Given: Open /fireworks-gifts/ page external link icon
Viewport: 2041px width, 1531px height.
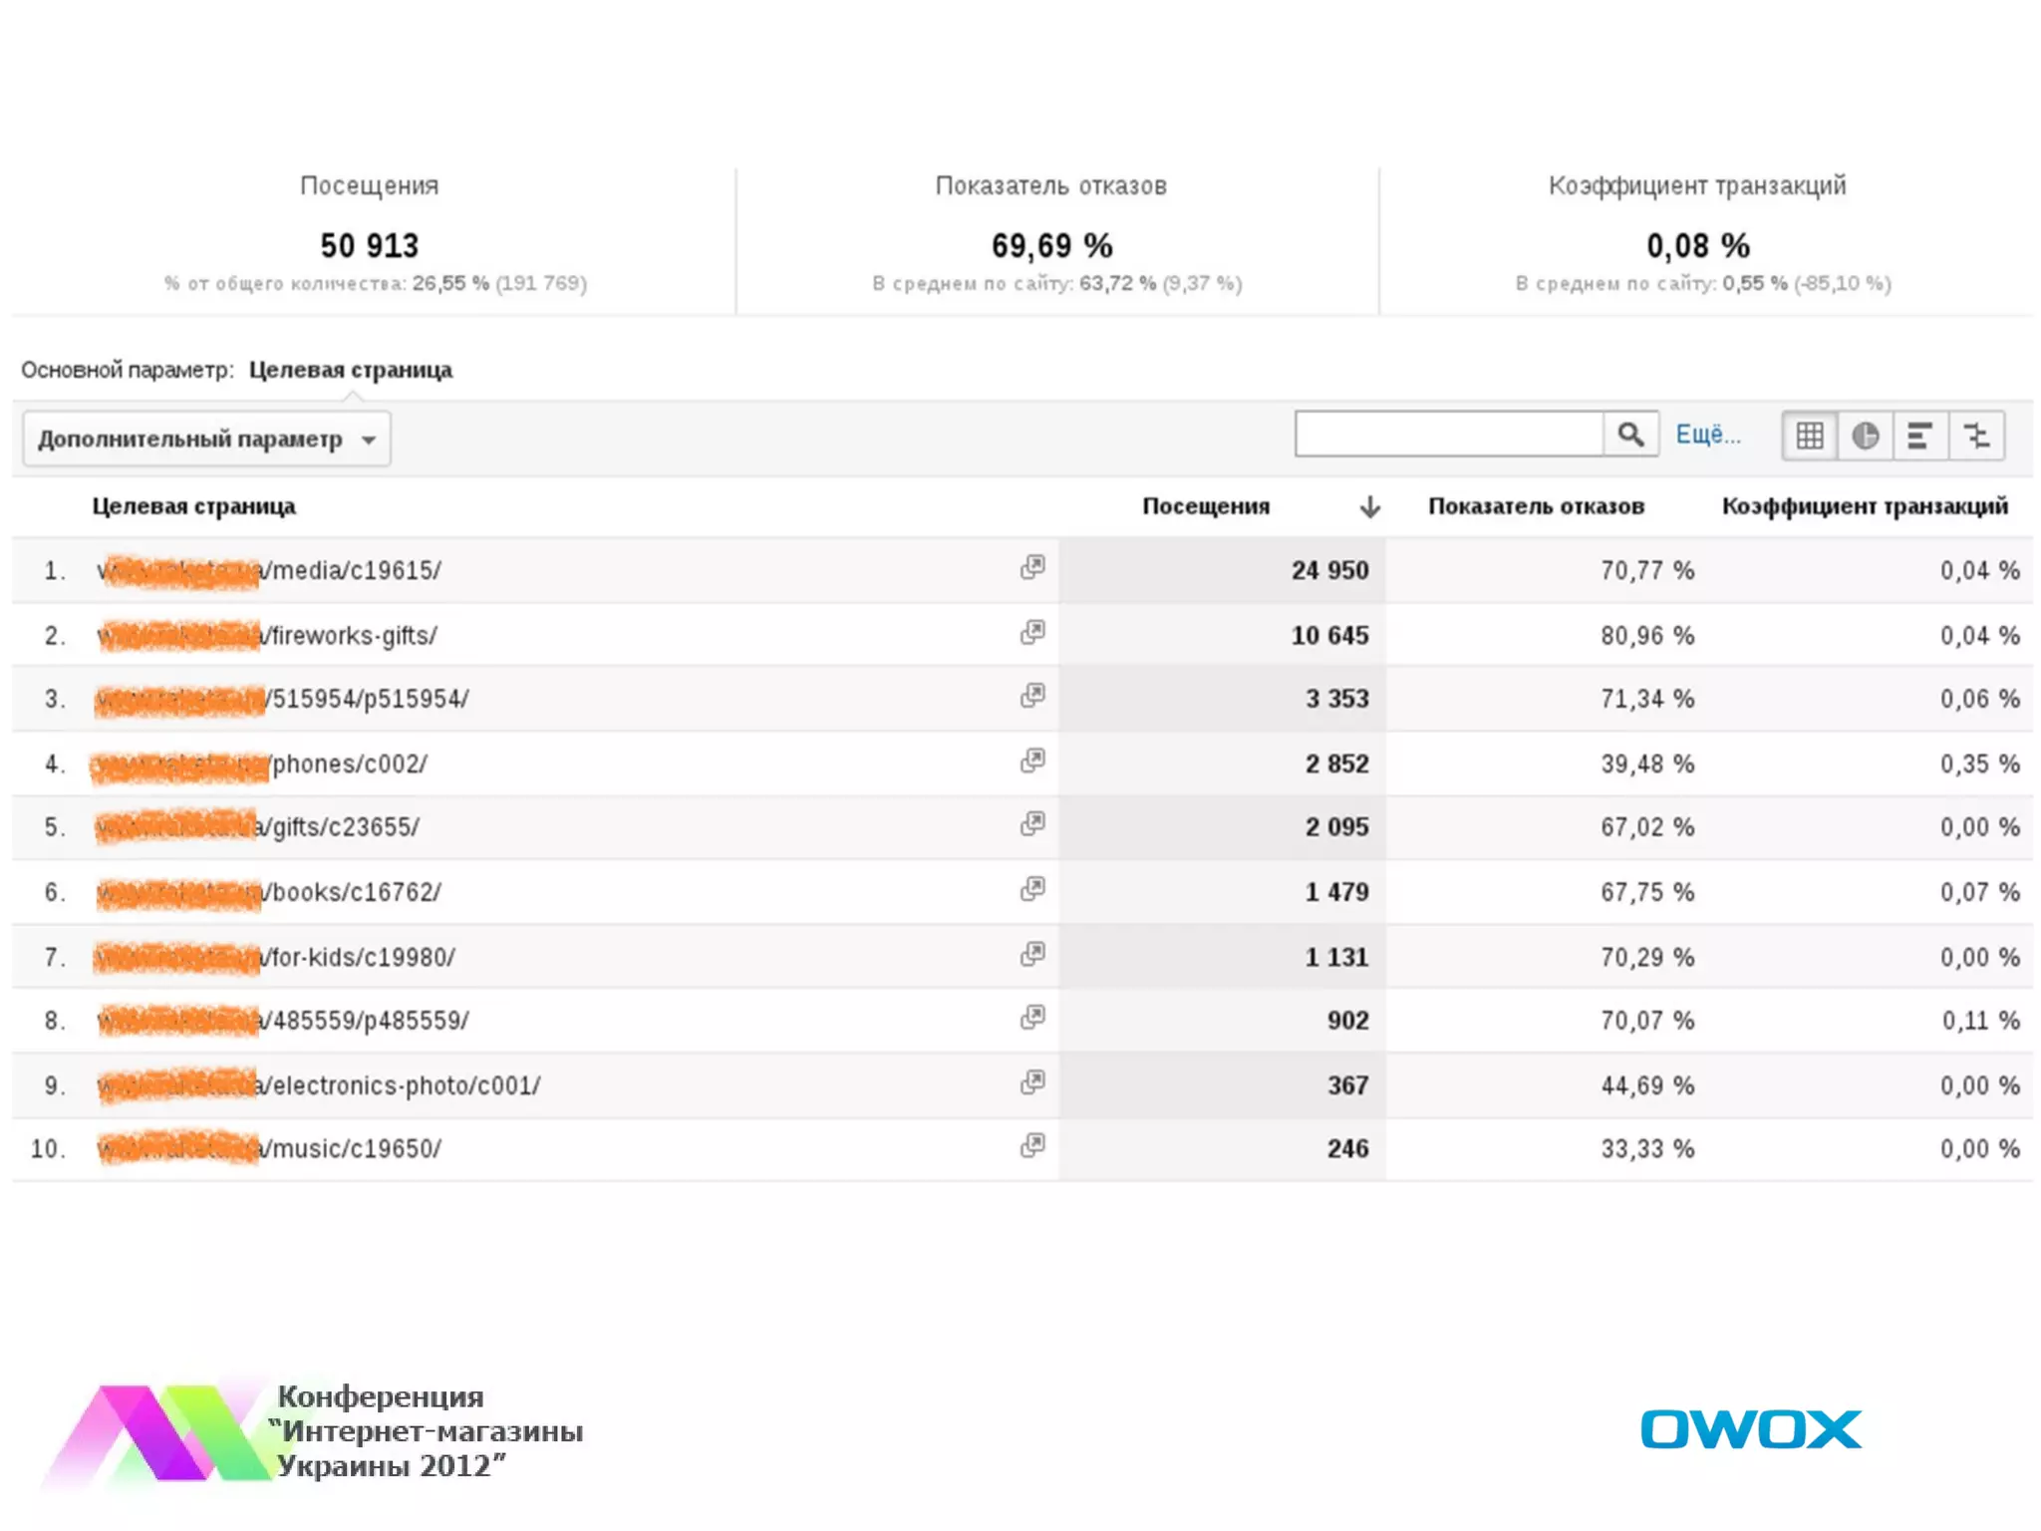Looking at the screenshot, I should click(1032, 633).
